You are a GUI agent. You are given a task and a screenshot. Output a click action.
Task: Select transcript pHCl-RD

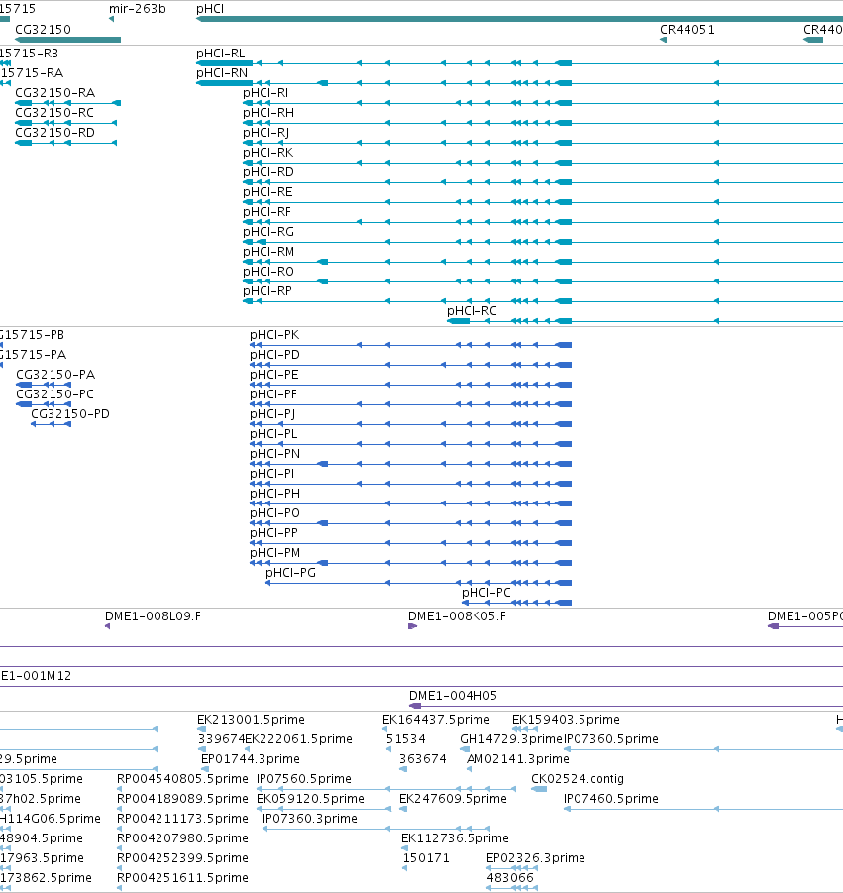click(x=268, y=172)
